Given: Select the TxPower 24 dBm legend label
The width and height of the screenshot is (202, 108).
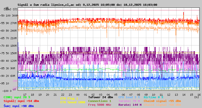Looking at the screenshot, I should 100,97.
